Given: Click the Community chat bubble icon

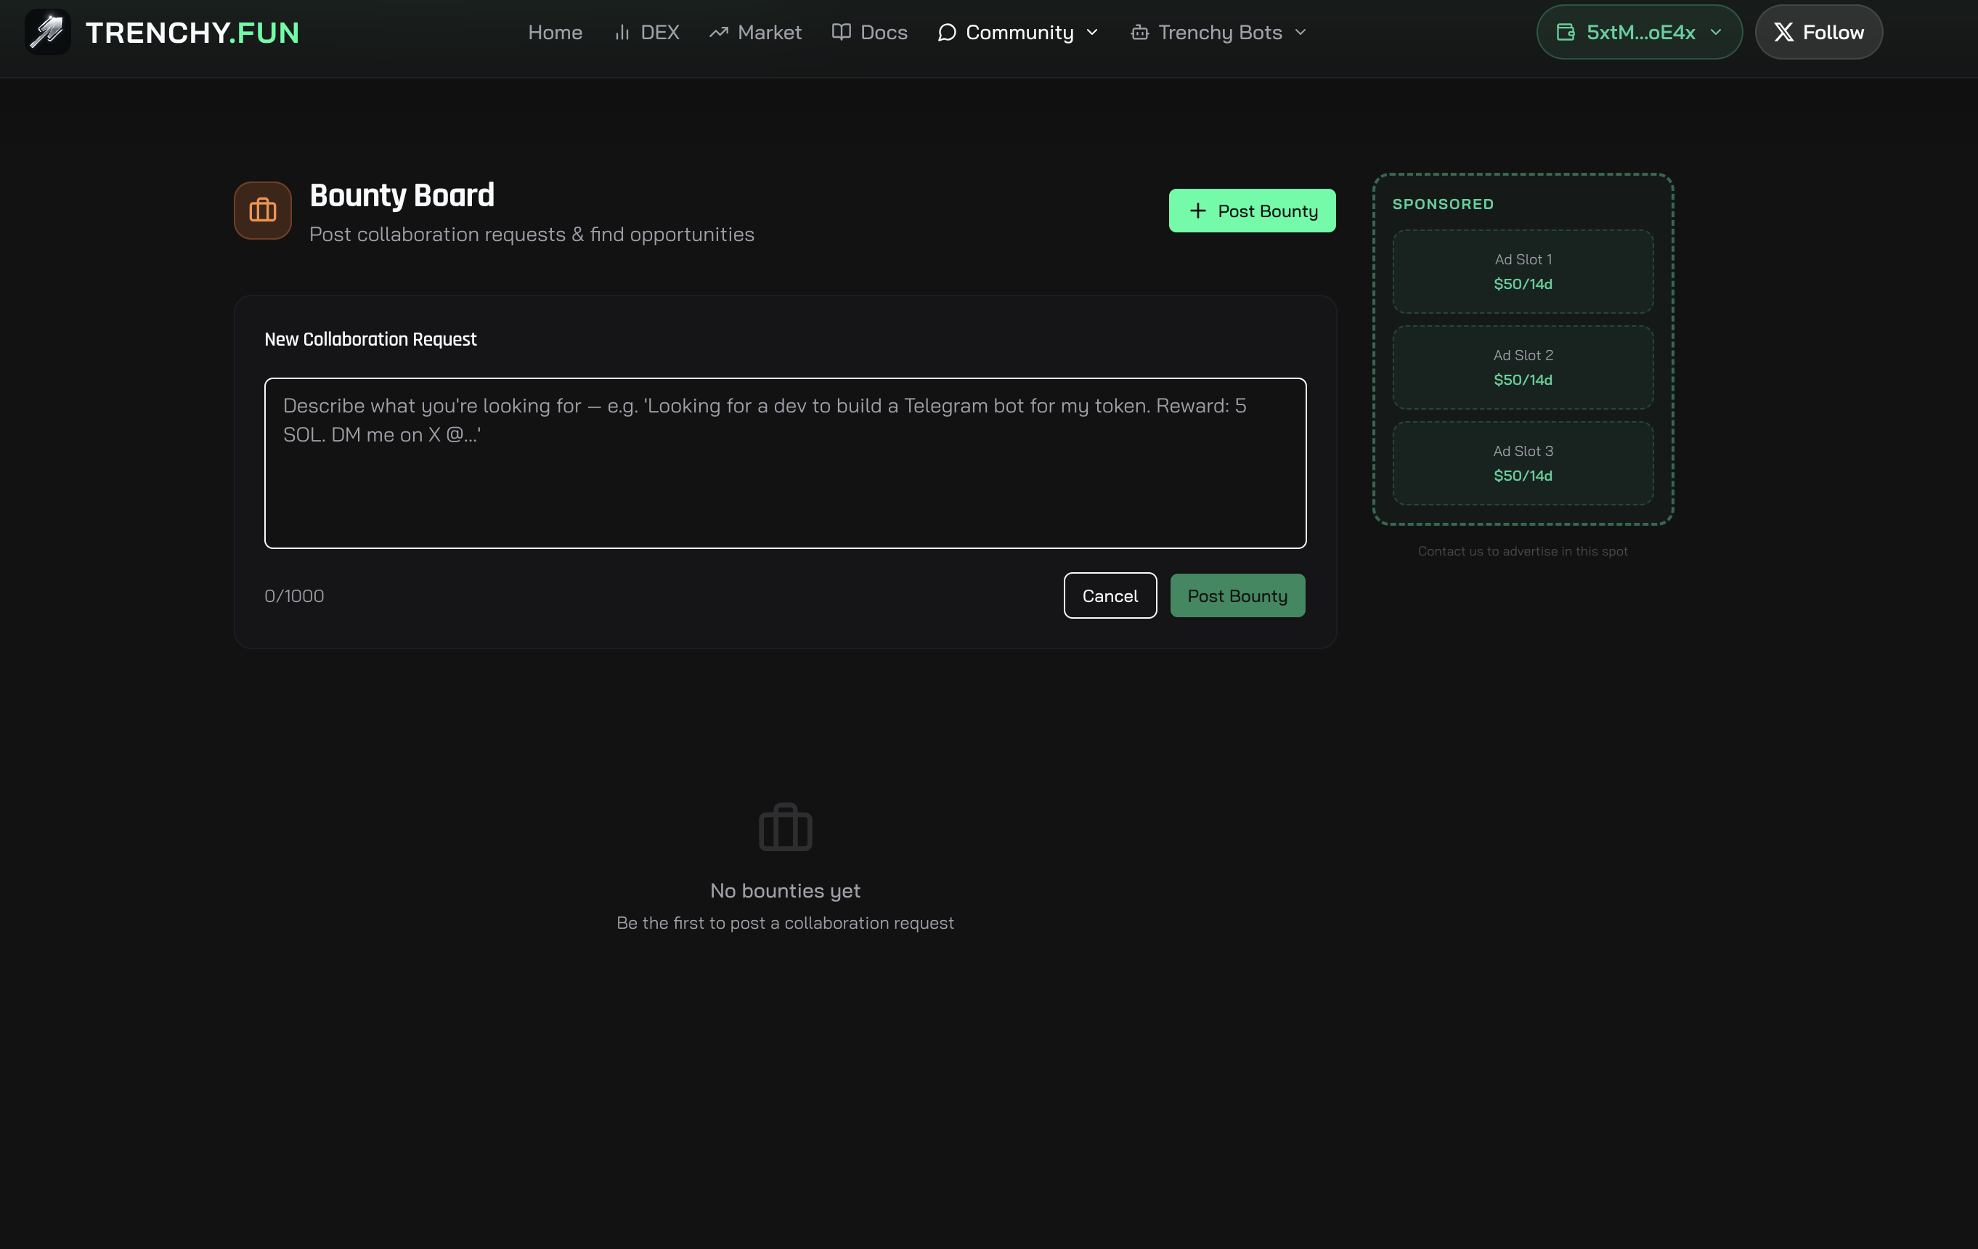Looking at the screenshot, I should (947, 32).
